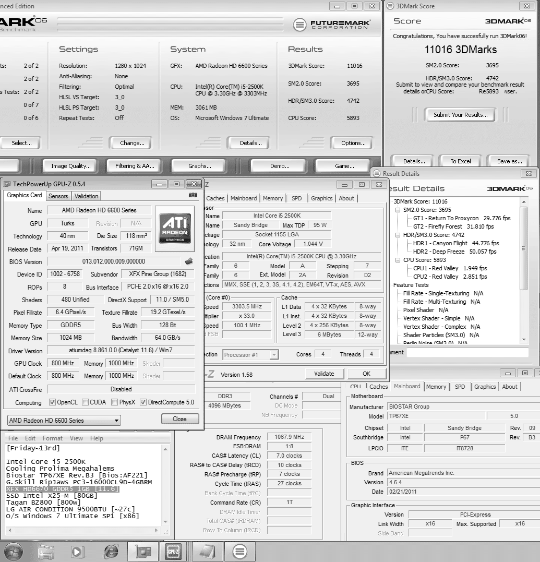This screenshot has width=540, height=562.
Task: Click Submit Your Results button
Action: [461, 115]
